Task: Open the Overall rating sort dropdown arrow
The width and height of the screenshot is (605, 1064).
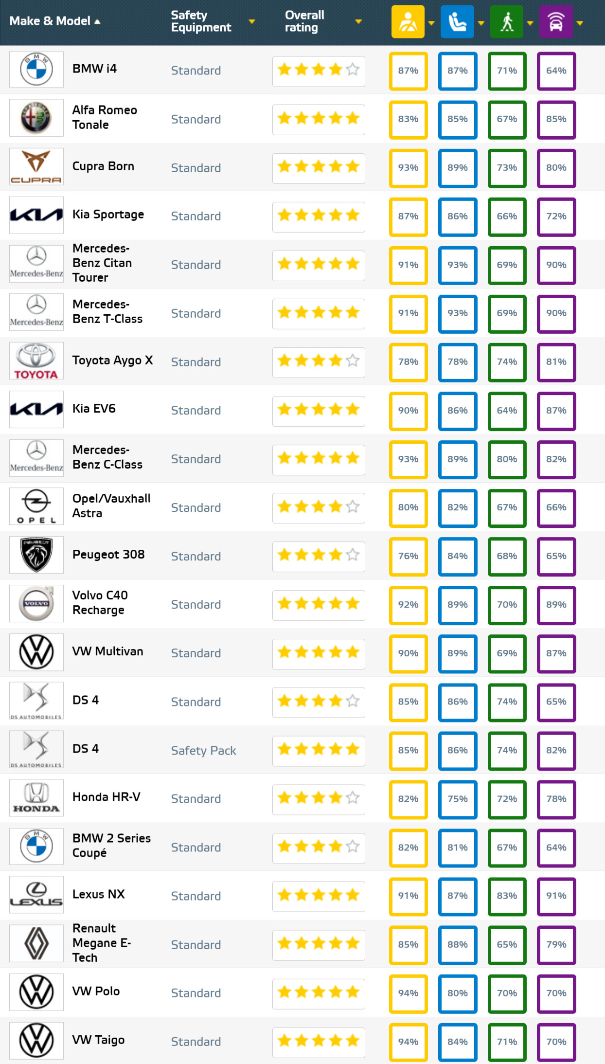Action: point(358,21)
